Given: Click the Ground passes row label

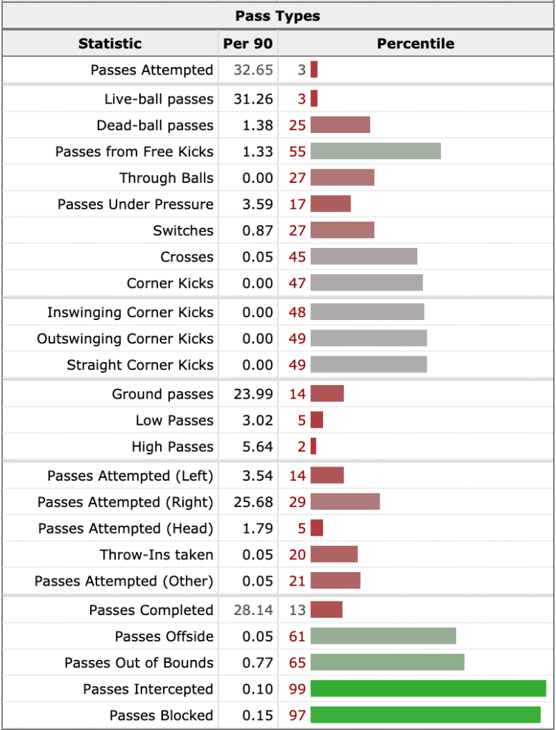Looking at the screenshot, I should (x=162, y=394).
